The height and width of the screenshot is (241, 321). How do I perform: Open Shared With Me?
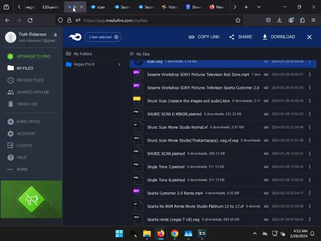coord(28,92)
